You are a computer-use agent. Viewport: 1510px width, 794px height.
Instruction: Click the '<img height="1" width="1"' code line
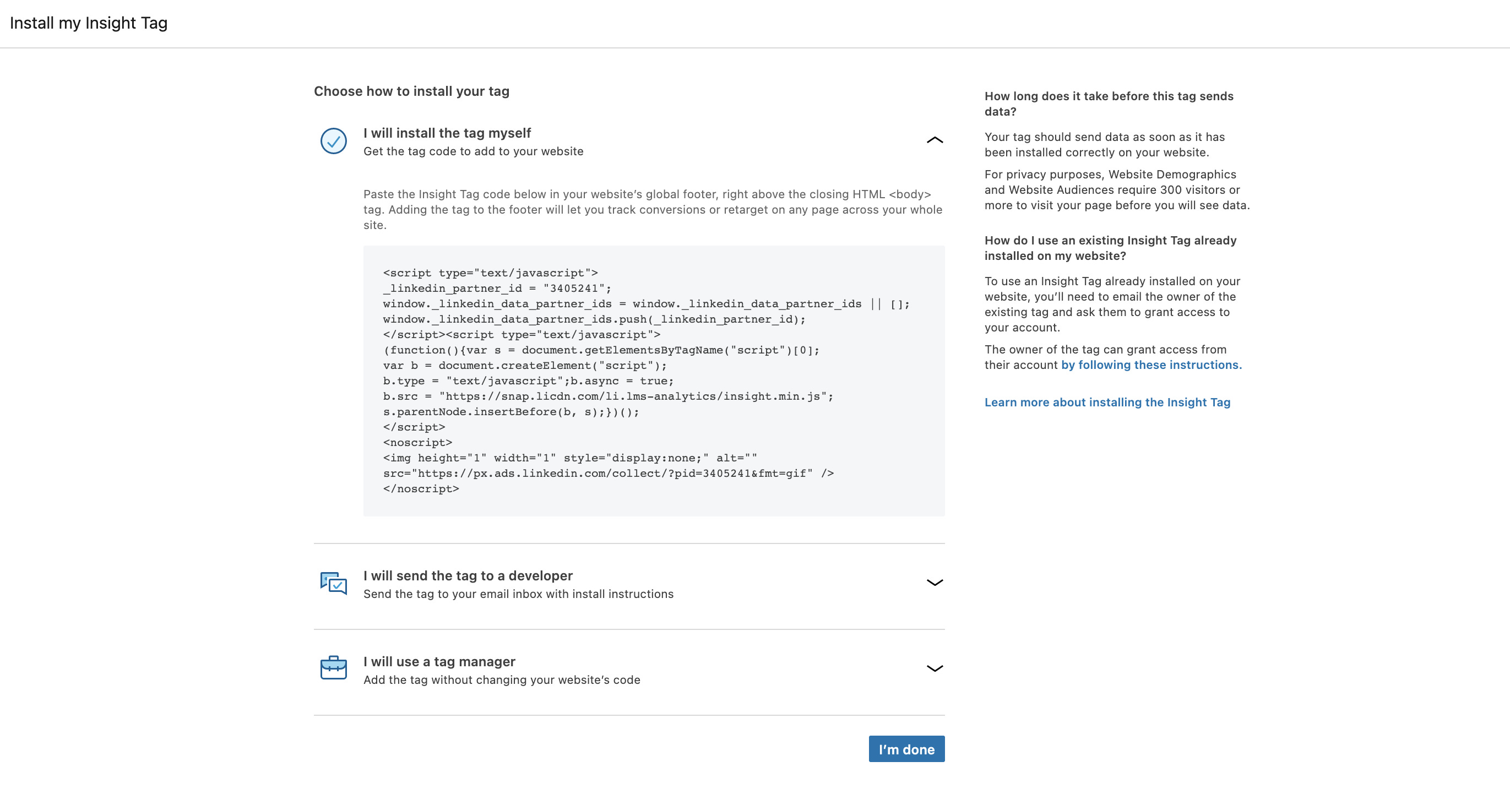(570, 458)
